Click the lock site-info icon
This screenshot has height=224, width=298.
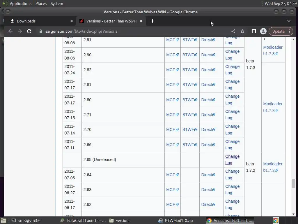click(x=41, y=31)
